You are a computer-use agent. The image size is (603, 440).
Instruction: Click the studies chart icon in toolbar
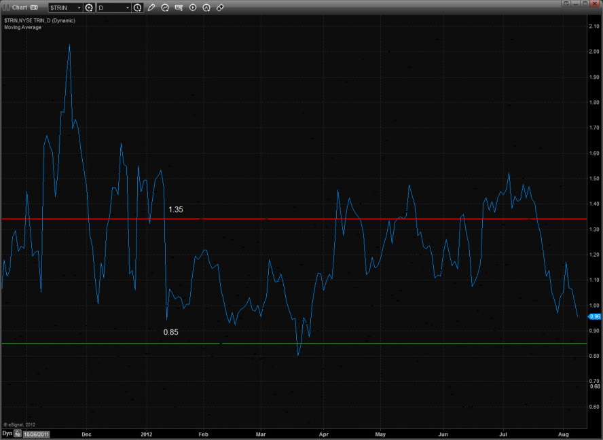tap(165, 7)
